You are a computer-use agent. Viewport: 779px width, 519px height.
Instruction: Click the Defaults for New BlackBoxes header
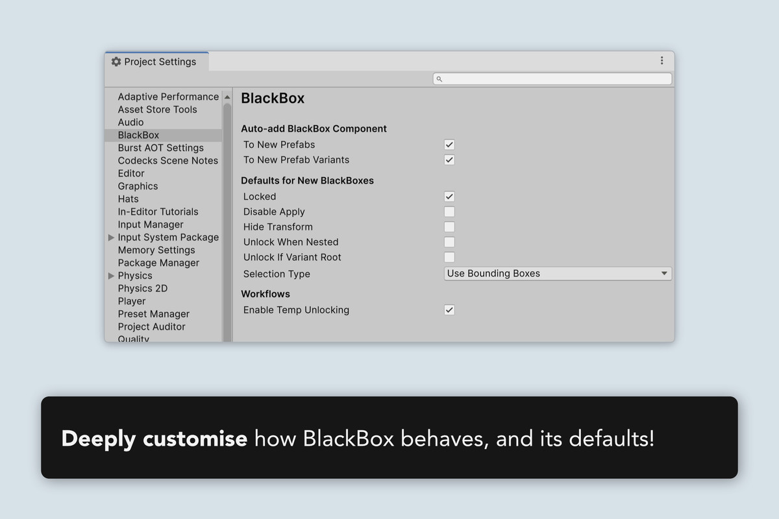pos(307,180)
